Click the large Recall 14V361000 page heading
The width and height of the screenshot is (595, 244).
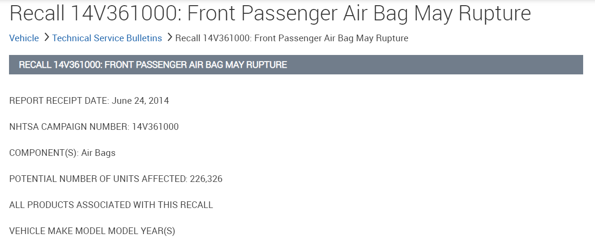click(270, 14)
